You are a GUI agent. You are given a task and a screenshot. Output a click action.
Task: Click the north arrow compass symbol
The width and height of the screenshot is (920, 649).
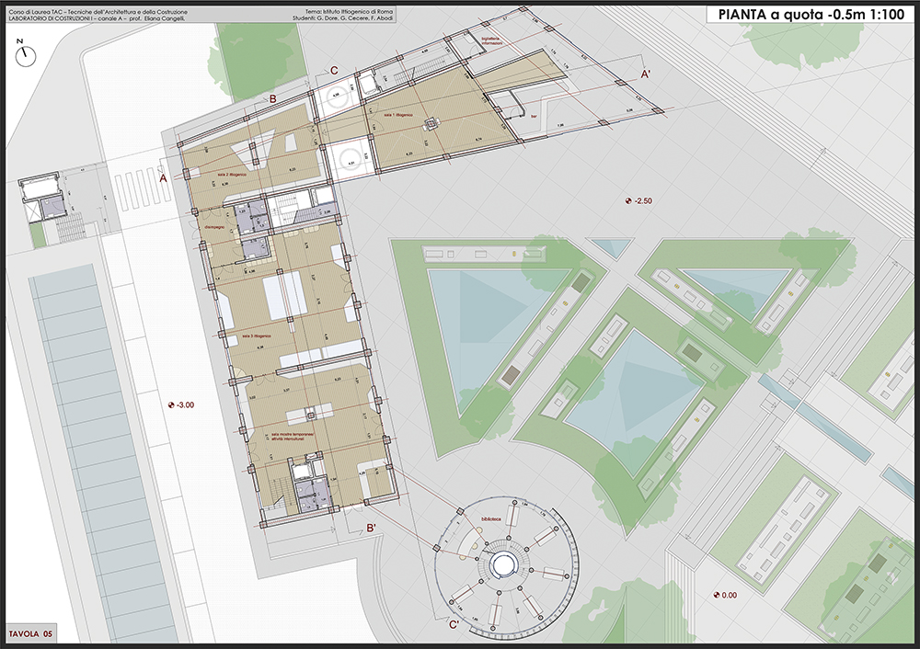(27, 57)
